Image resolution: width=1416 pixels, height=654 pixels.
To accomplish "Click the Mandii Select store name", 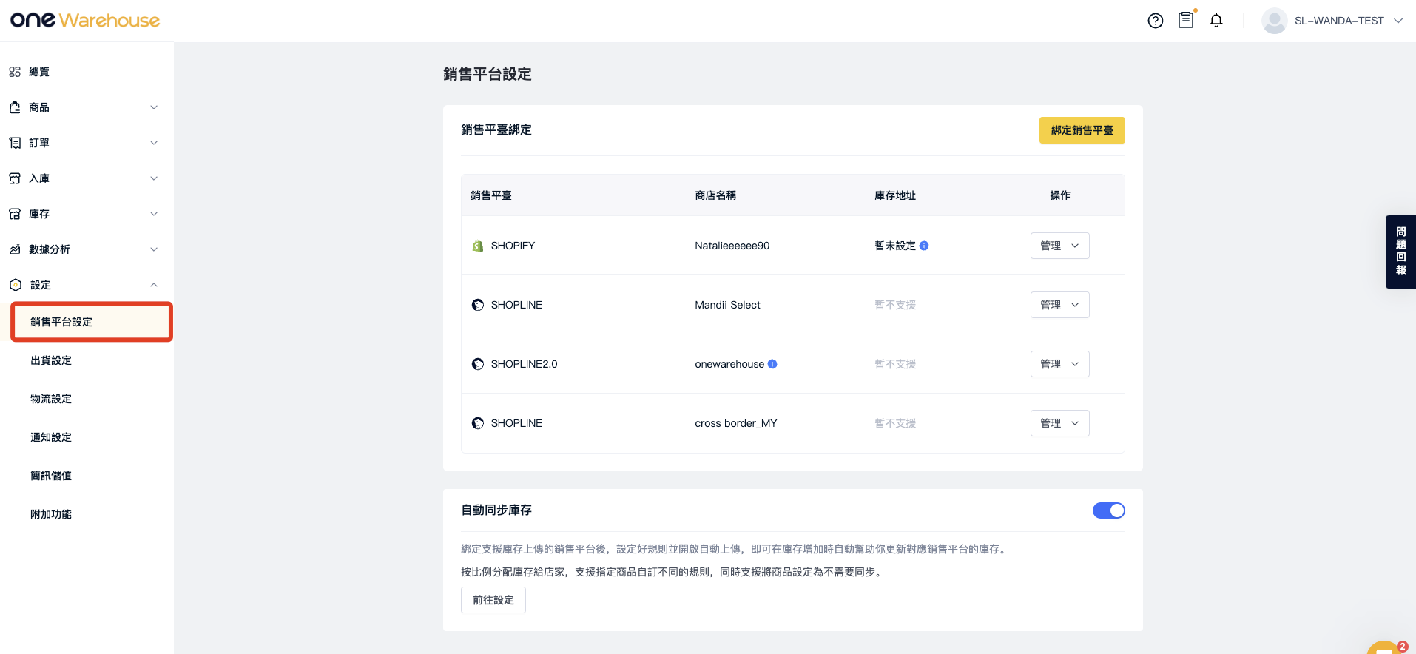I will click(x=727, y=305).
